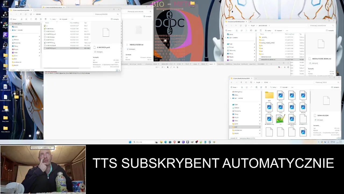
Task: Refresh the absolutecode folder view
Action: click(241, 26)
